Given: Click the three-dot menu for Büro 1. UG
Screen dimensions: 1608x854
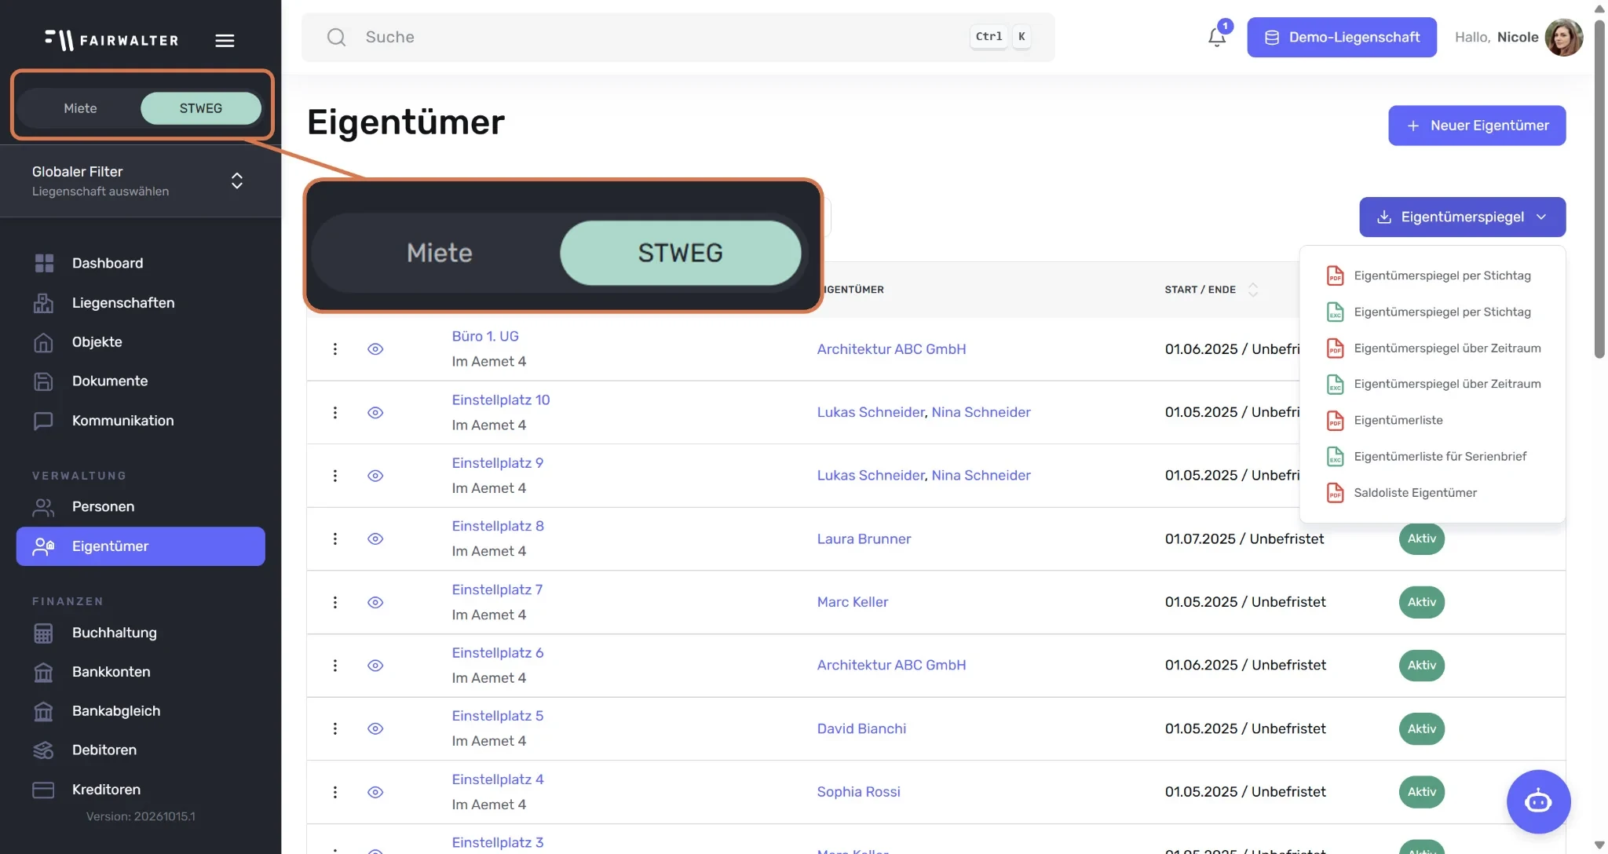Looking at the screenshot, I should pyautogui.click(x=335, y=349).
